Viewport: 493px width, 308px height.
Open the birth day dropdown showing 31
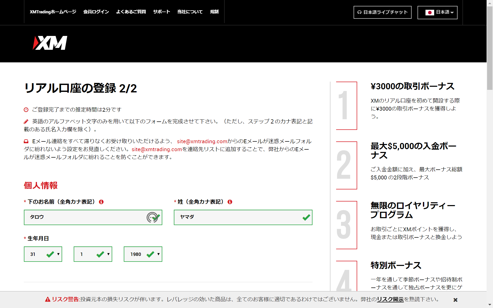(x=43, y=254)
